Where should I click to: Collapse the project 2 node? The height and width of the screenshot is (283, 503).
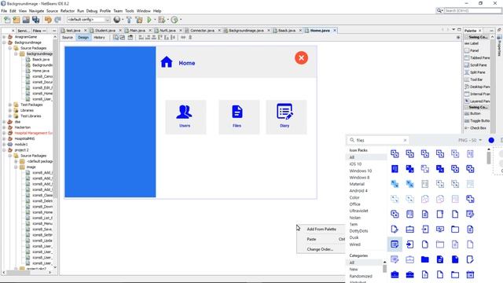click(4, 150)
